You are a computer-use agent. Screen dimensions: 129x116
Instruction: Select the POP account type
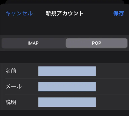point(97,43)
